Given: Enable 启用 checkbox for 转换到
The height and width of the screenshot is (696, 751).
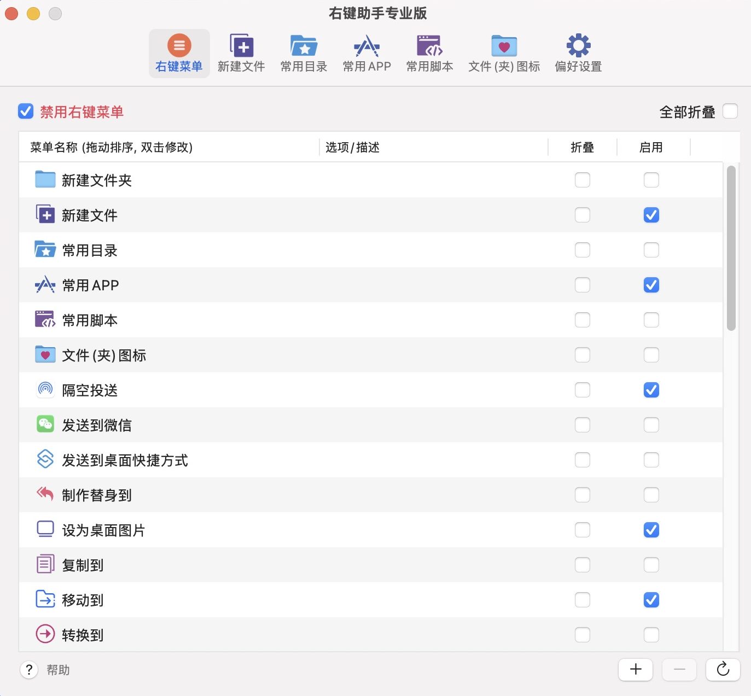Looking at the screenshot, I should 651,635.
